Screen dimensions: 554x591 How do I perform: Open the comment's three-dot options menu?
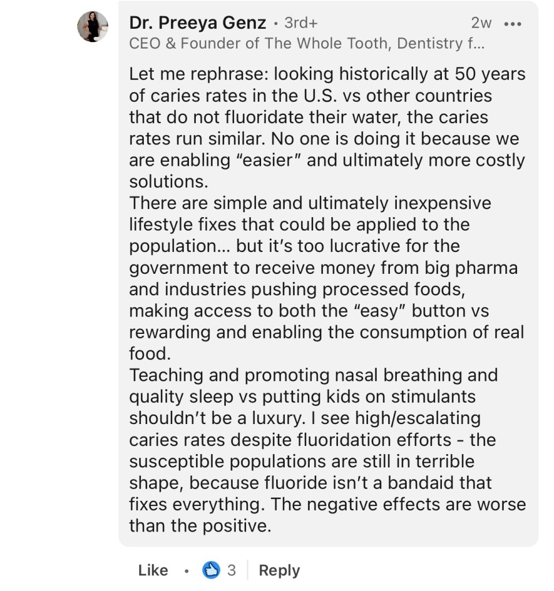click(512, 24)
